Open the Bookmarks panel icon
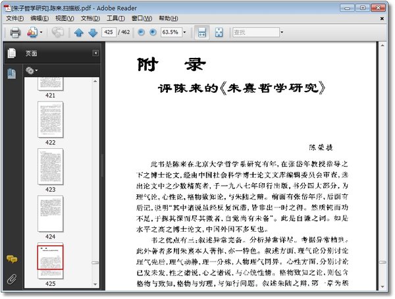The width and height of the screenshot is (395, 299). pyautogui.click(x=12, y=74)
